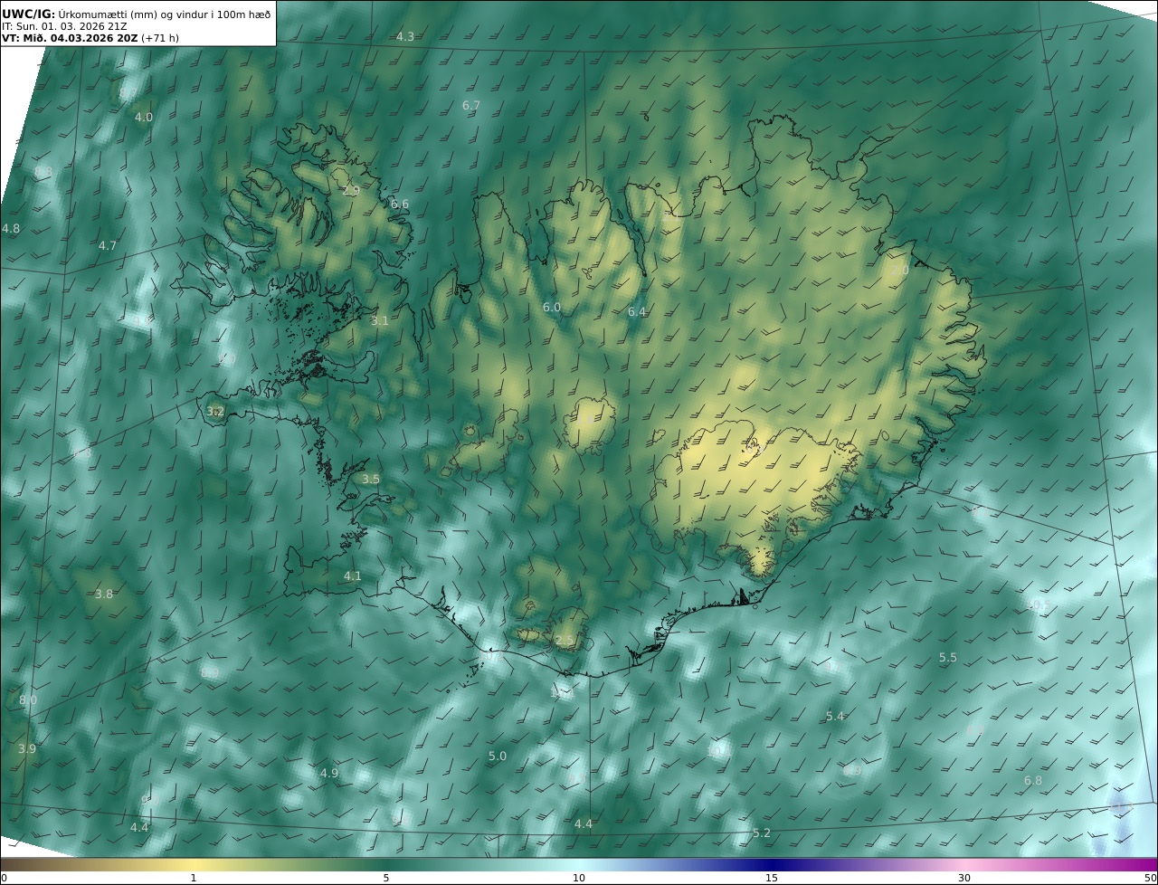Click the 5.0 value label on the map
1158x885 pixels.
pos(498,757)
